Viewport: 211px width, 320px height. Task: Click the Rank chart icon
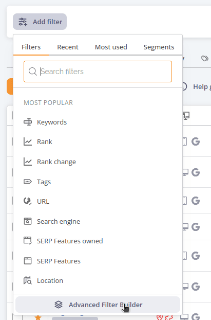tap(28, 141)
